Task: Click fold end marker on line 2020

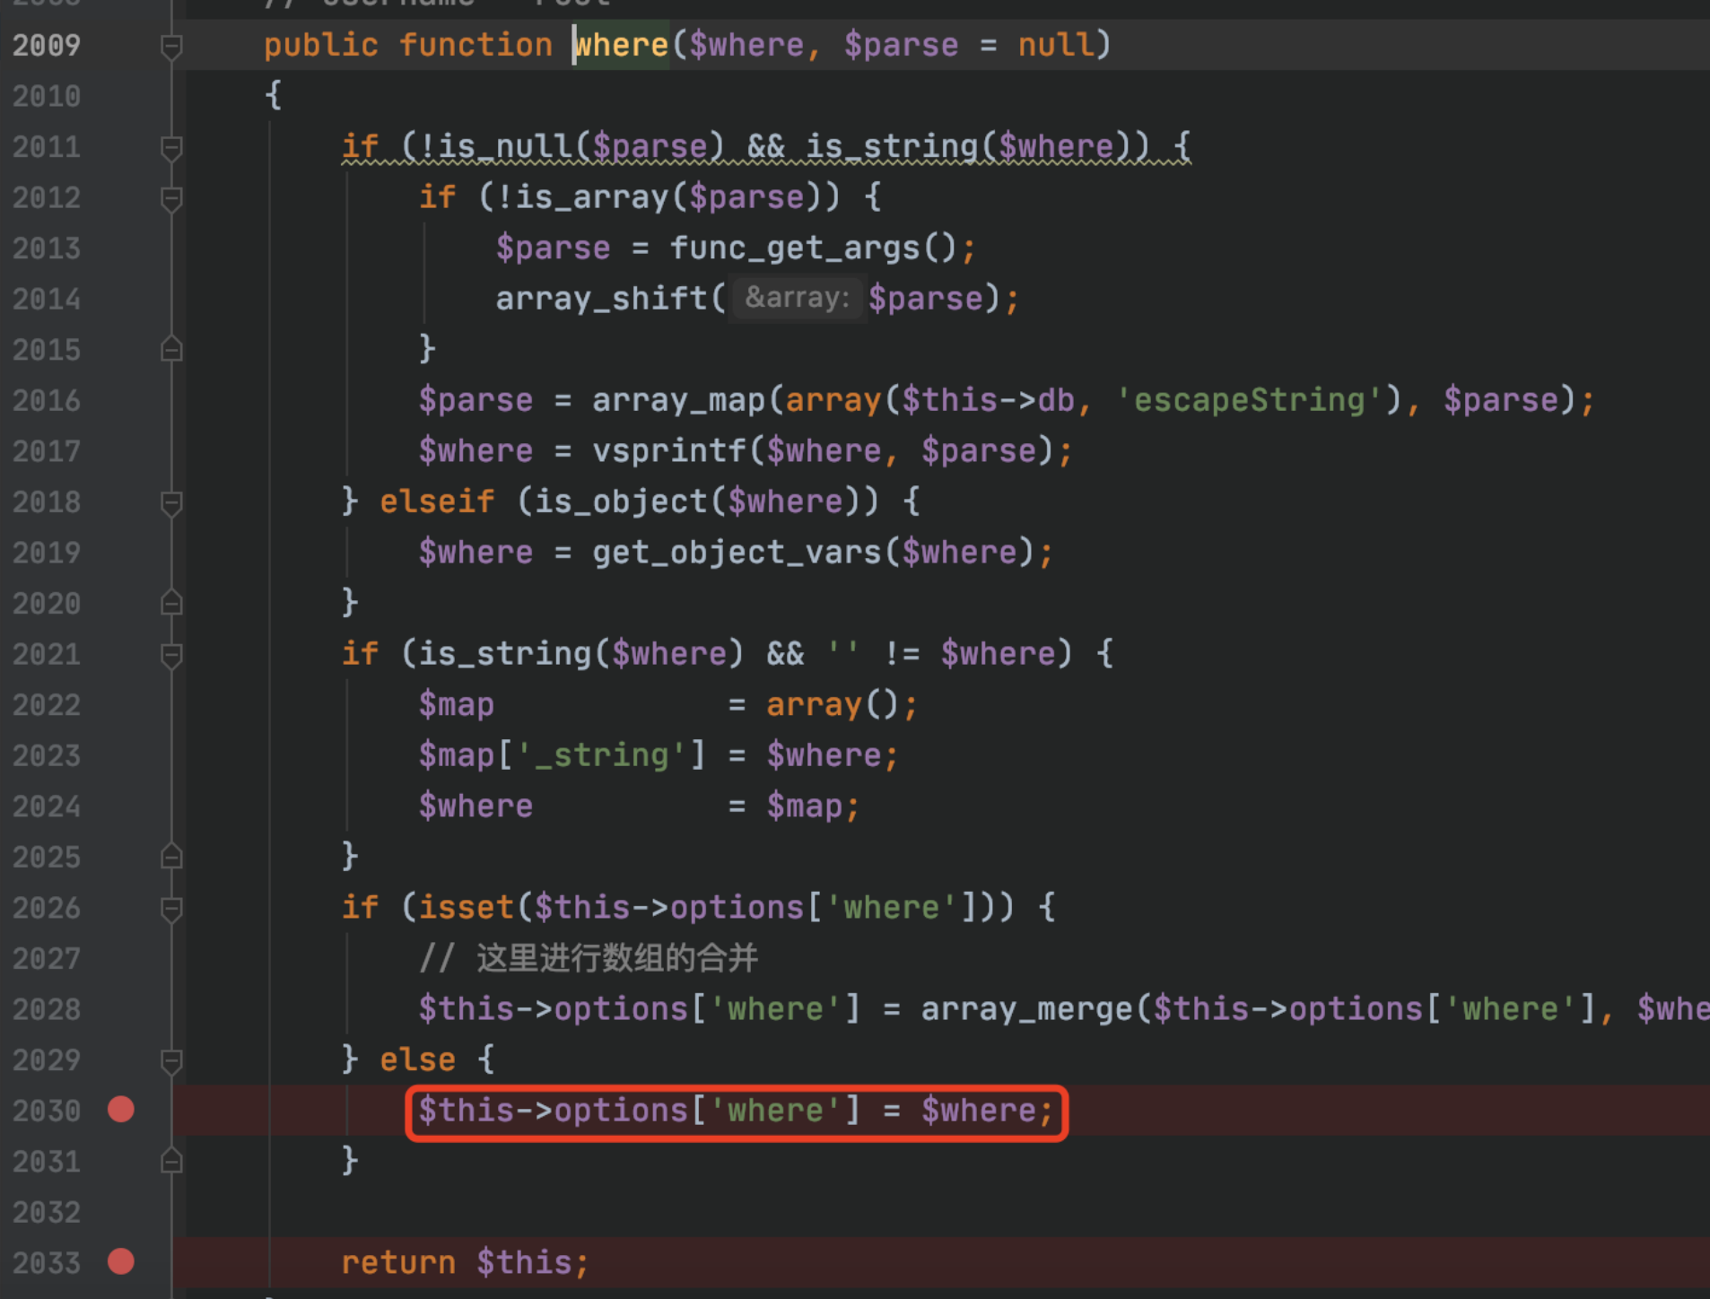Action: (171, 603)
